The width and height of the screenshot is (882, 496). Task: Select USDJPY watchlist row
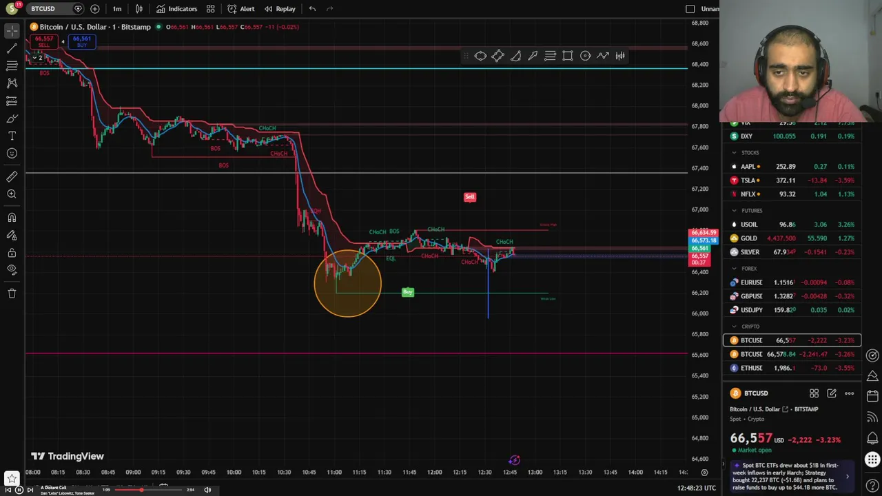(x=792, y=310)
